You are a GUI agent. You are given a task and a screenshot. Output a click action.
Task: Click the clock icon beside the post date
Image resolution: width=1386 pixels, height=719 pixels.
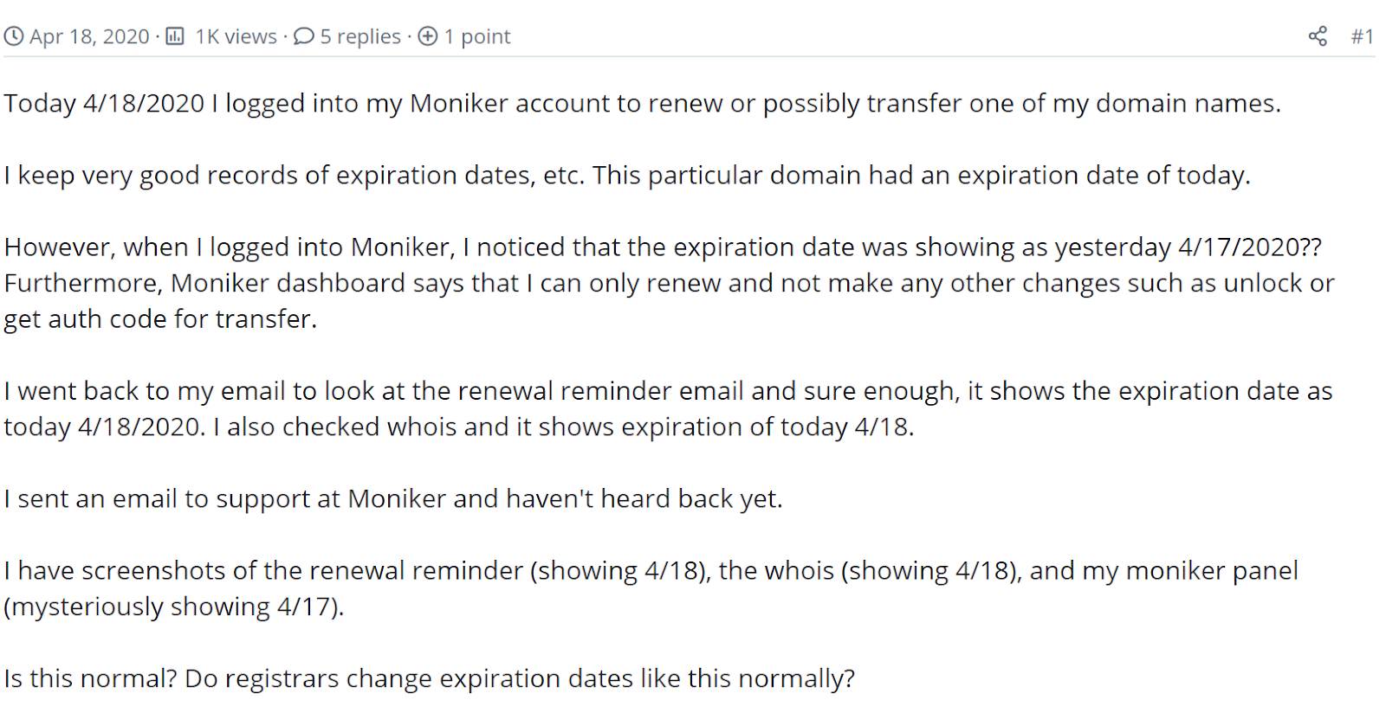click(x=13, y=36)
